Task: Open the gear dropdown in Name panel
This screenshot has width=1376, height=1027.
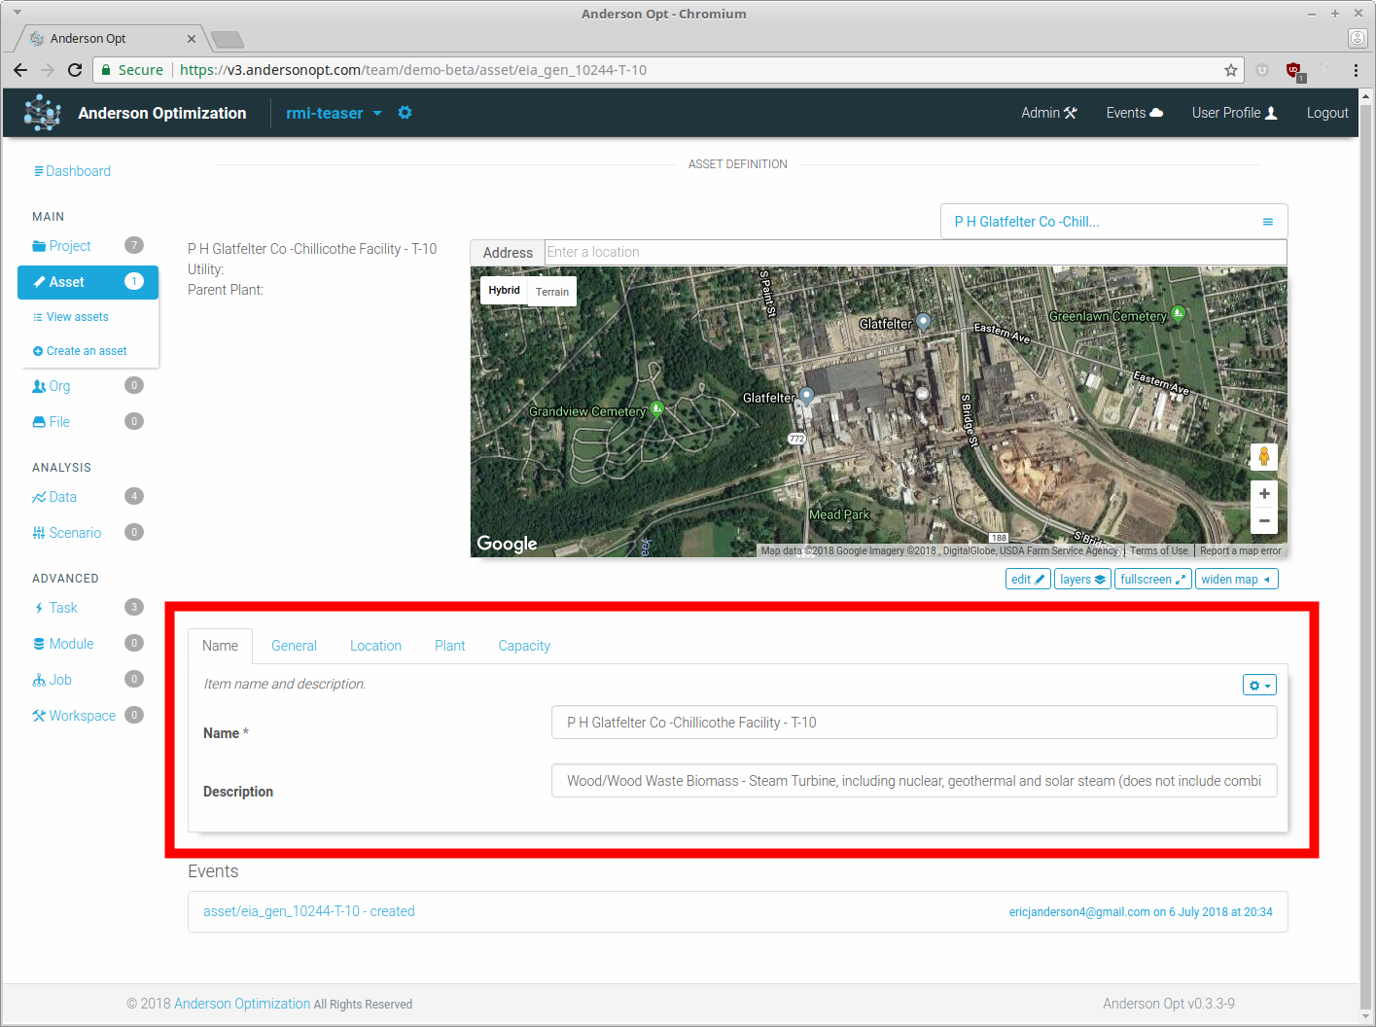Action: click(x=1259, y=686)
